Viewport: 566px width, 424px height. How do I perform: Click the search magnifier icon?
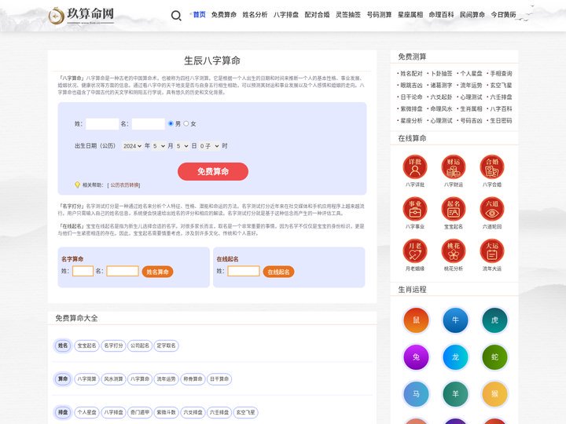click(176, 16)
